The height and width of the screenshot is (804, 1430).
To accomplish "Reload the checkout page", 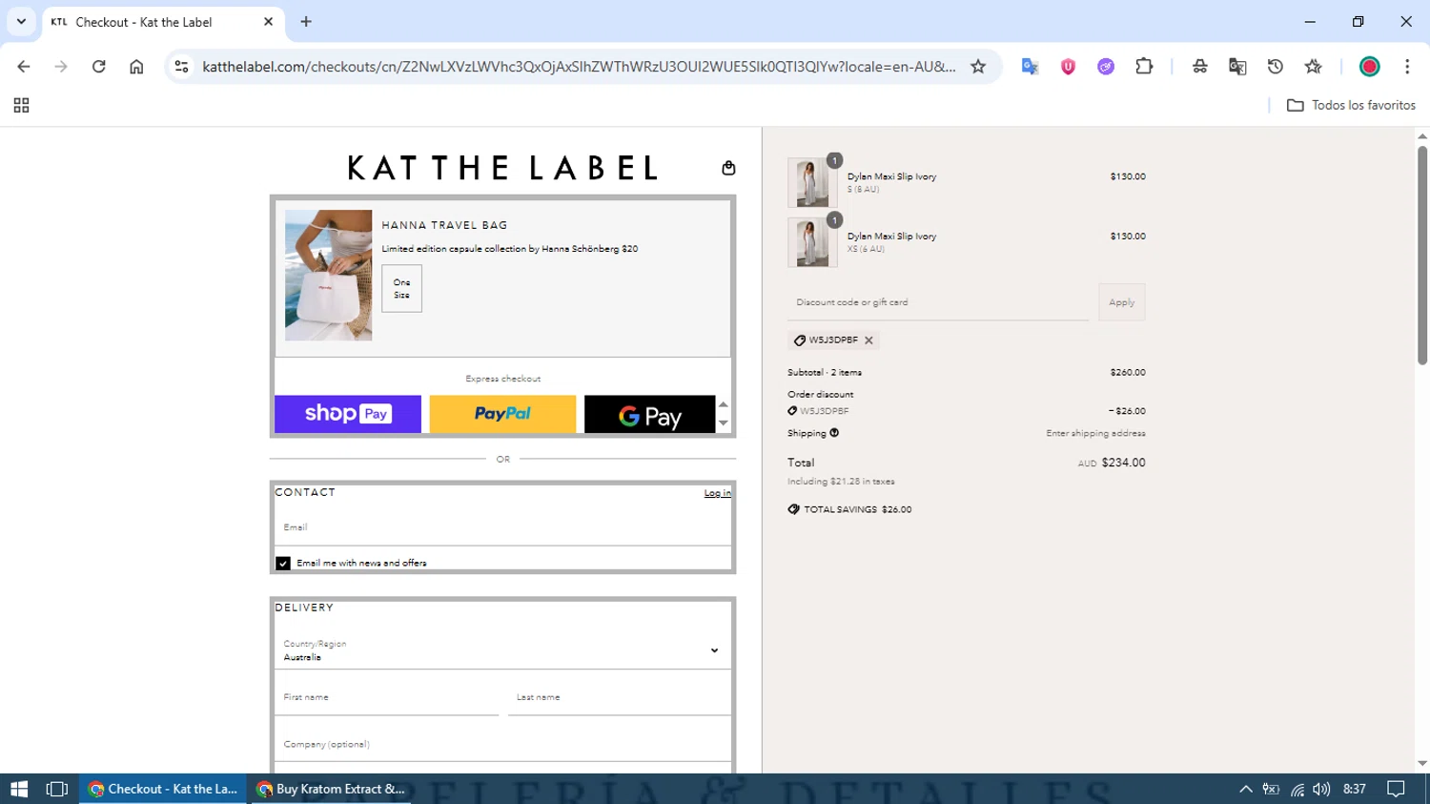I will pos(98,67).
